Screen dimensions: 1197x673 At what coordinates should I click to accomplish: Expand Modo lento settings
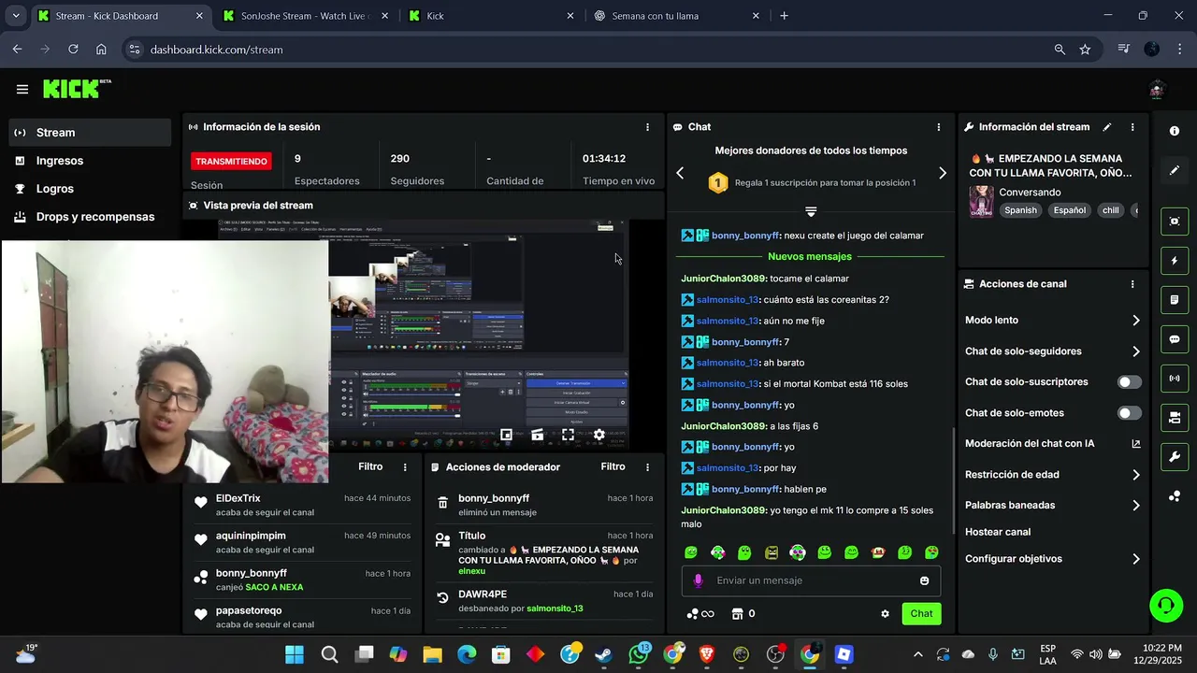click(1053, 321)
